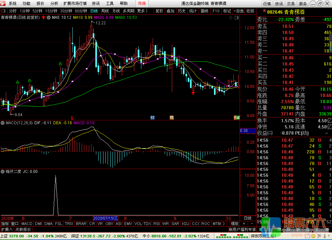The image size is (332, 240).
Task: Click the 财 info marker on chart
Action: 152,117
